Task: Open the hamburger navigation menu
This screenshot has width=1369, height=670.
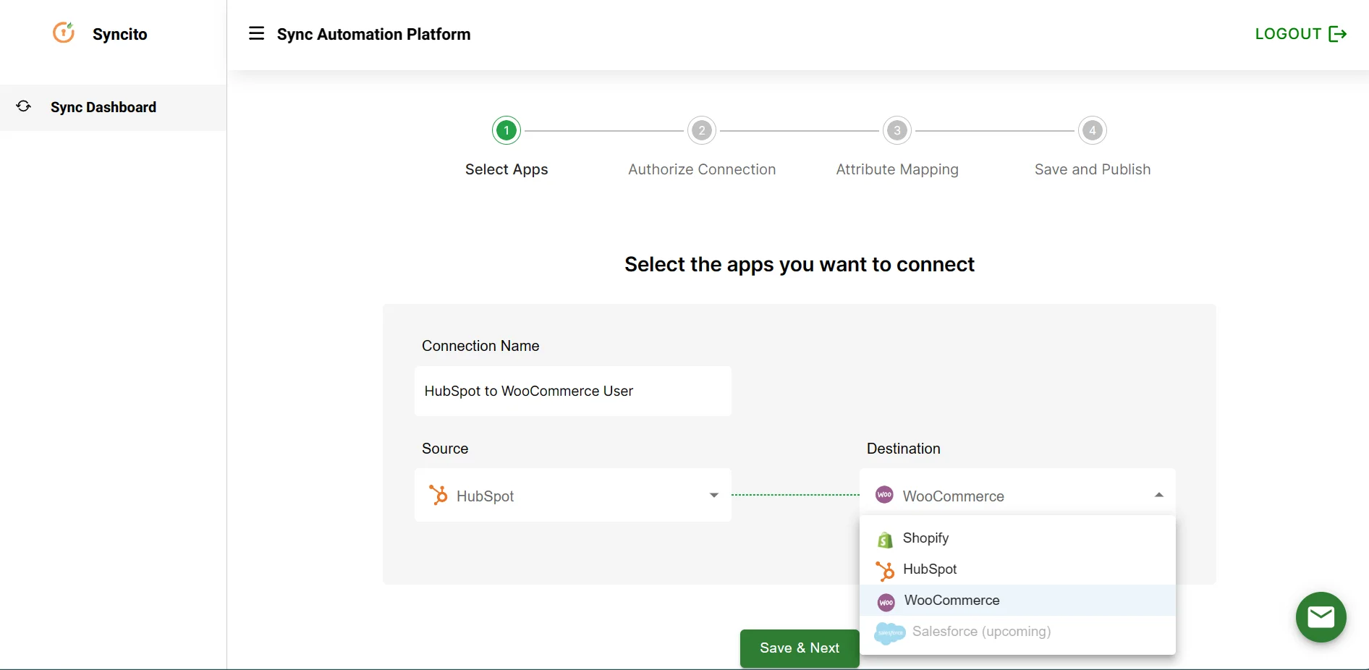Action: point(256,33)
